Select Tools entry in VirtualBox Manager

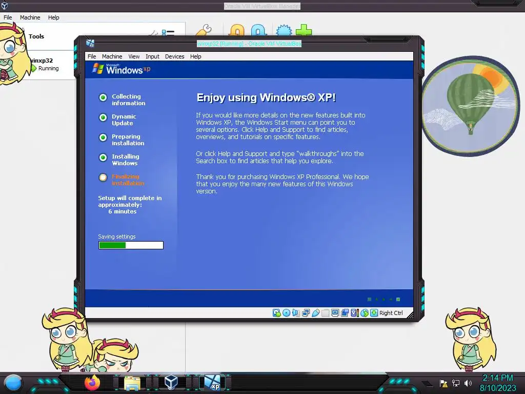pyautogui.click(x=36, y=36)
